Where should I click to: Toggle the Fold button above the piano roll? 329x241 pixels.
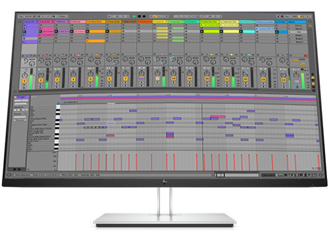coord(34,97)
